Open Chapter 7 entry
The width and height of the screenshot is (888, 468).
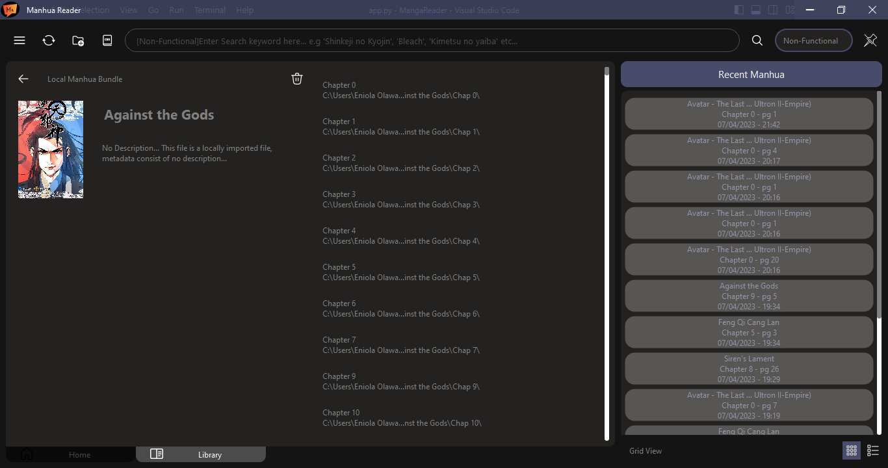point(401,345)
